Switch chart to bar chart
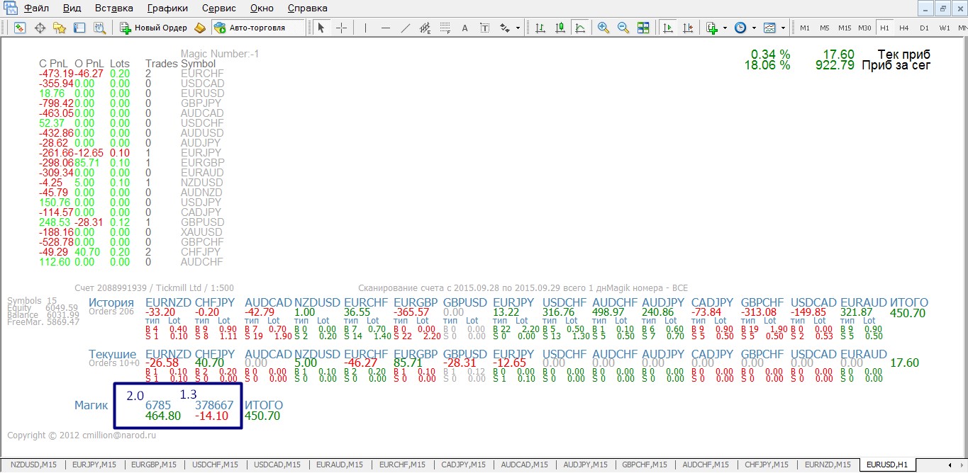Screen dimensions: 968x473 tap(540, 28)
